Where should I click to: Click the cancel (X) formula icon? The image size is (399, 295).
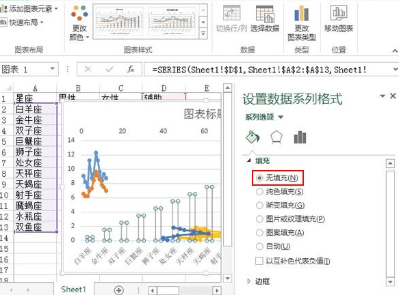point(88,69)
